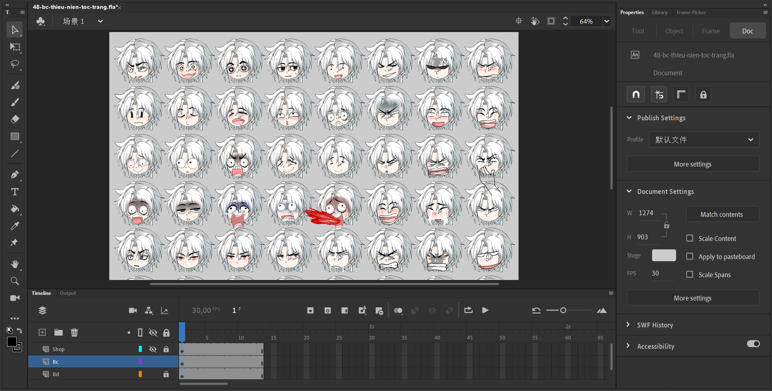Play the timeline animation

(x=485, y=310)
